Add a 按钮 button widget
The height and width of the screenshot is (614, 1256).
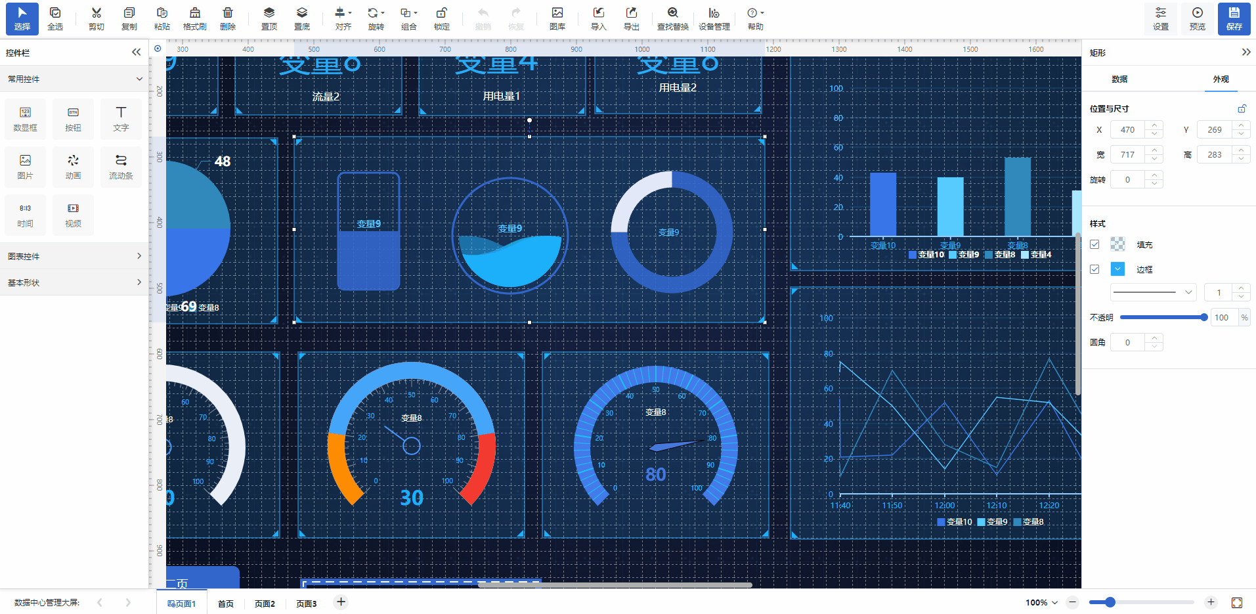74,119
